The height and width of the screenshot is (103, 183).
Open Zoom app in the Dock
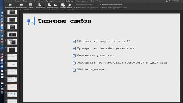2,66
